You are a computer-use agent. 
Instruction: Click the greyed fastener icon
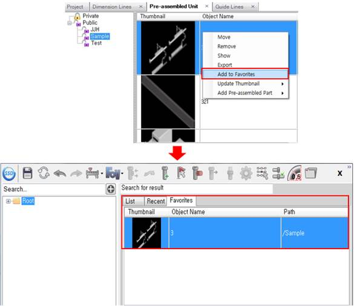(x=230, y=174)
